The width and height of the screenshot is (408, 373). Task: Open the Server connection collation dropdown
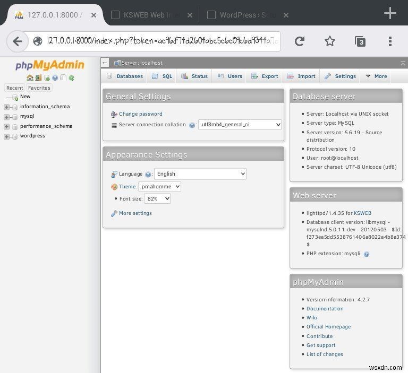point(240,125)
